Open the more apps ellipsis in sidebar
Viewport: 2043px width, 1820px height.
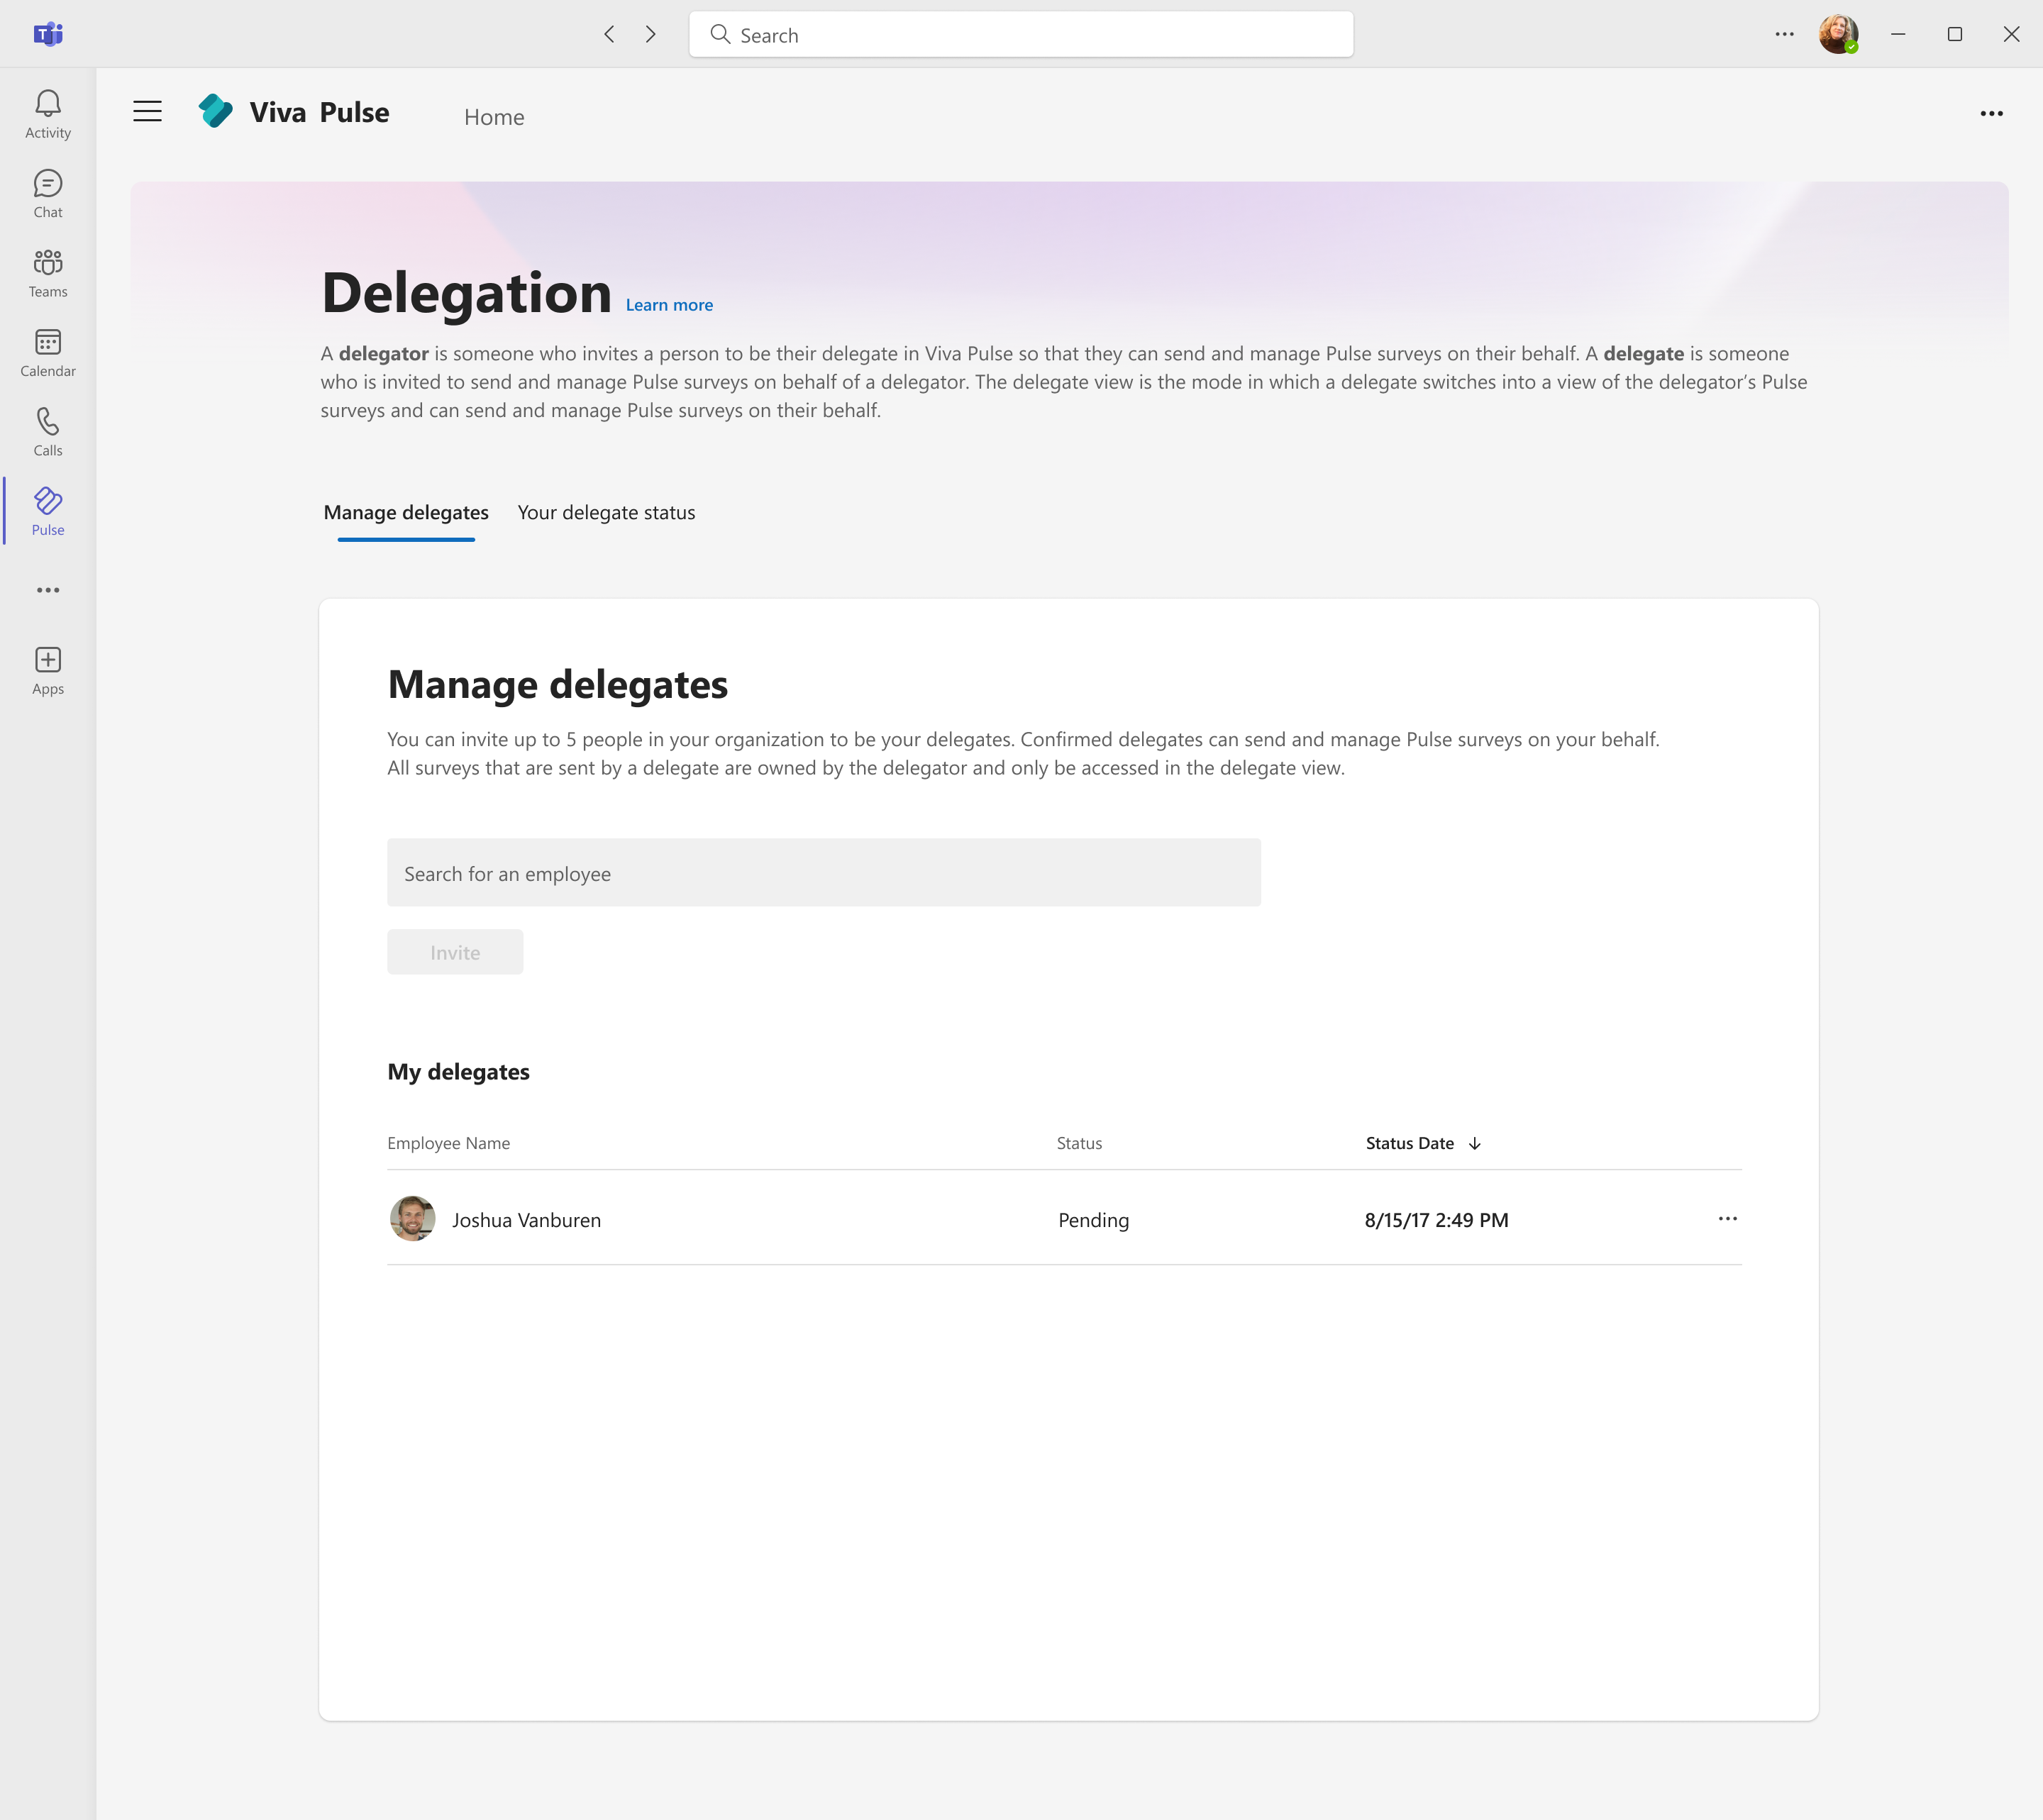pos(47,590)
